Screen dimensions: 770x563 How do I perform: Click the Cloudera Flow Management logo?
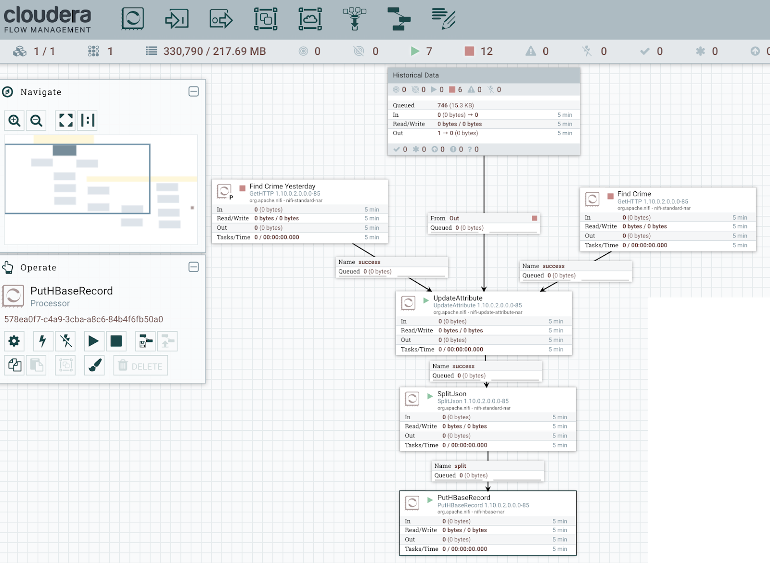pyautogui.click(x=47, y=20)
